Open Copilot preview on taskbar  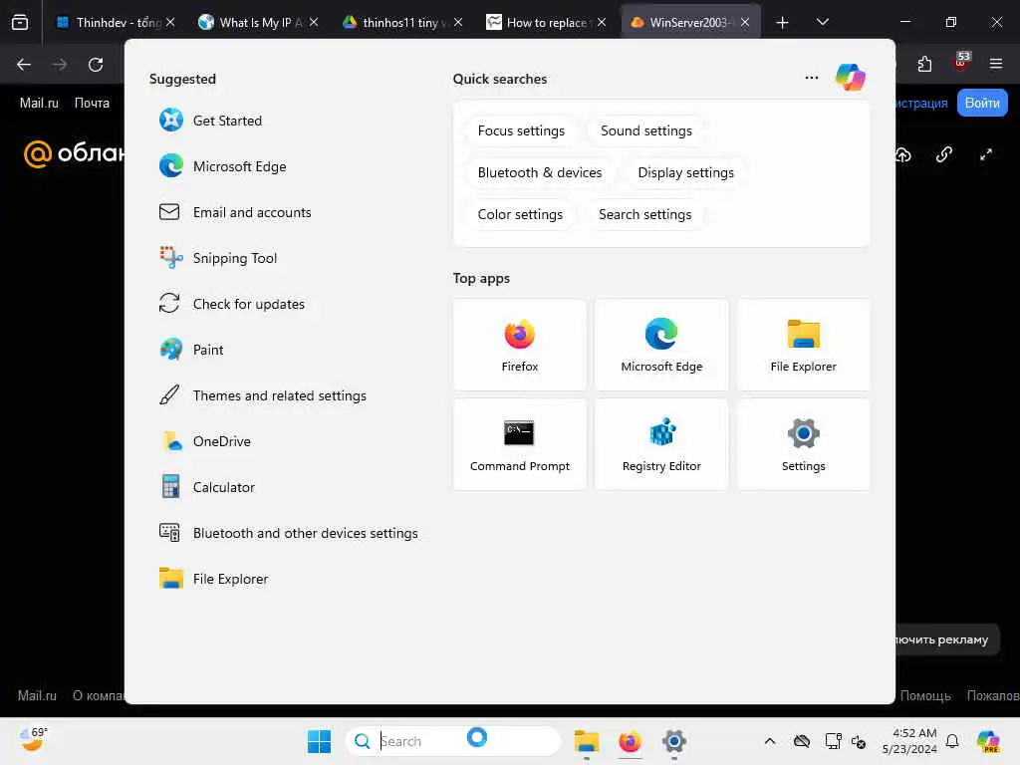(988, 741)
